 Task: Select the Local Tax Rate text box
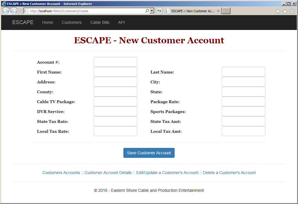[116, 131]
